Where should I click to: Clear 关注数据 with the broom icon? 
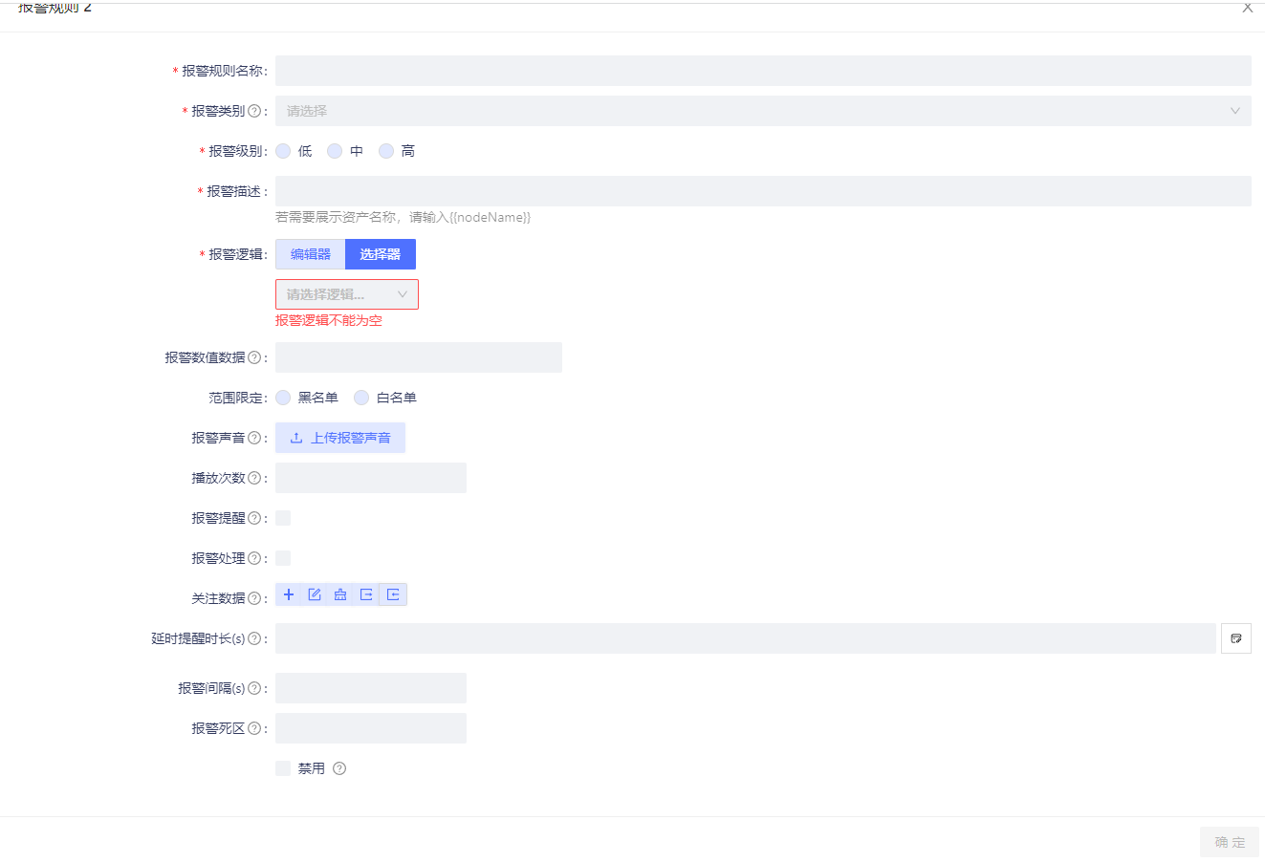[340, 594]
